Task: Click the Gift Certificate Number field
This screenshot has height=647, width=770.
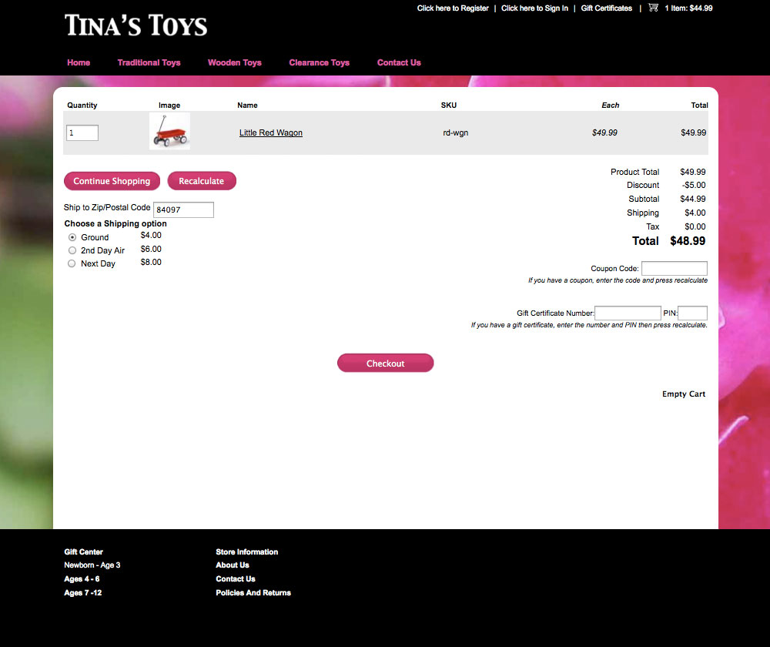Action: tap(628, 313)
